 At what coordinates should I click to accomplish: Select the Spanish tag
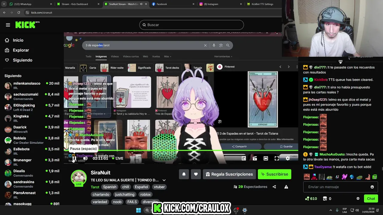tap(110, 187)
